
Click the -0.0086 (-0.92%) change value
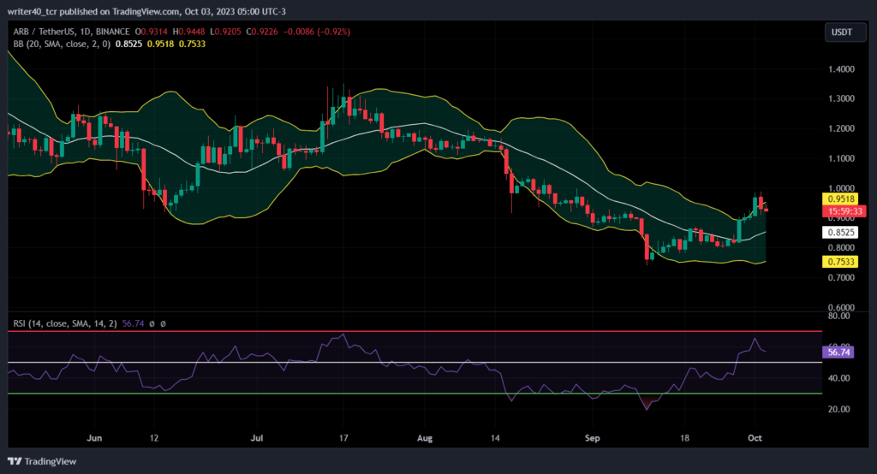(x=317, y=32)
